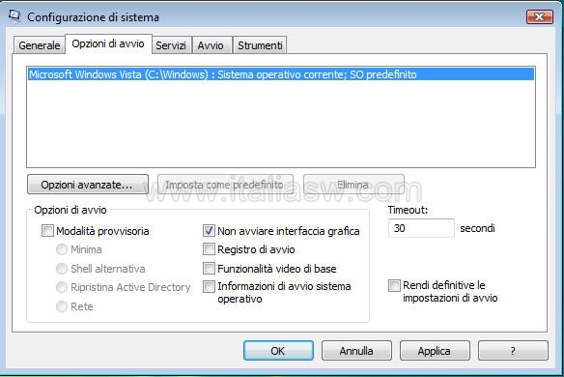Select Ripristina Active Directory option
The image size is (564, 377).
pos(62,287)
